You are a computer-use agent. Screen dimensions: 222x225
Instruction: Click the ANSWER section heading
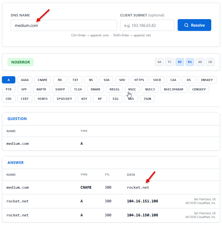[16, 163]
